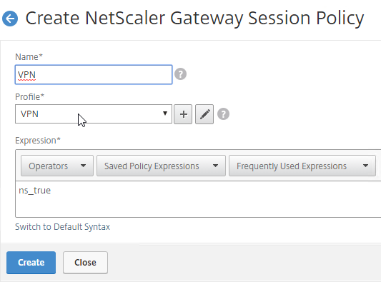Edit selected profile using pencil icon
Viewport: 381px width, 282px height.
(x=204, y=114)
